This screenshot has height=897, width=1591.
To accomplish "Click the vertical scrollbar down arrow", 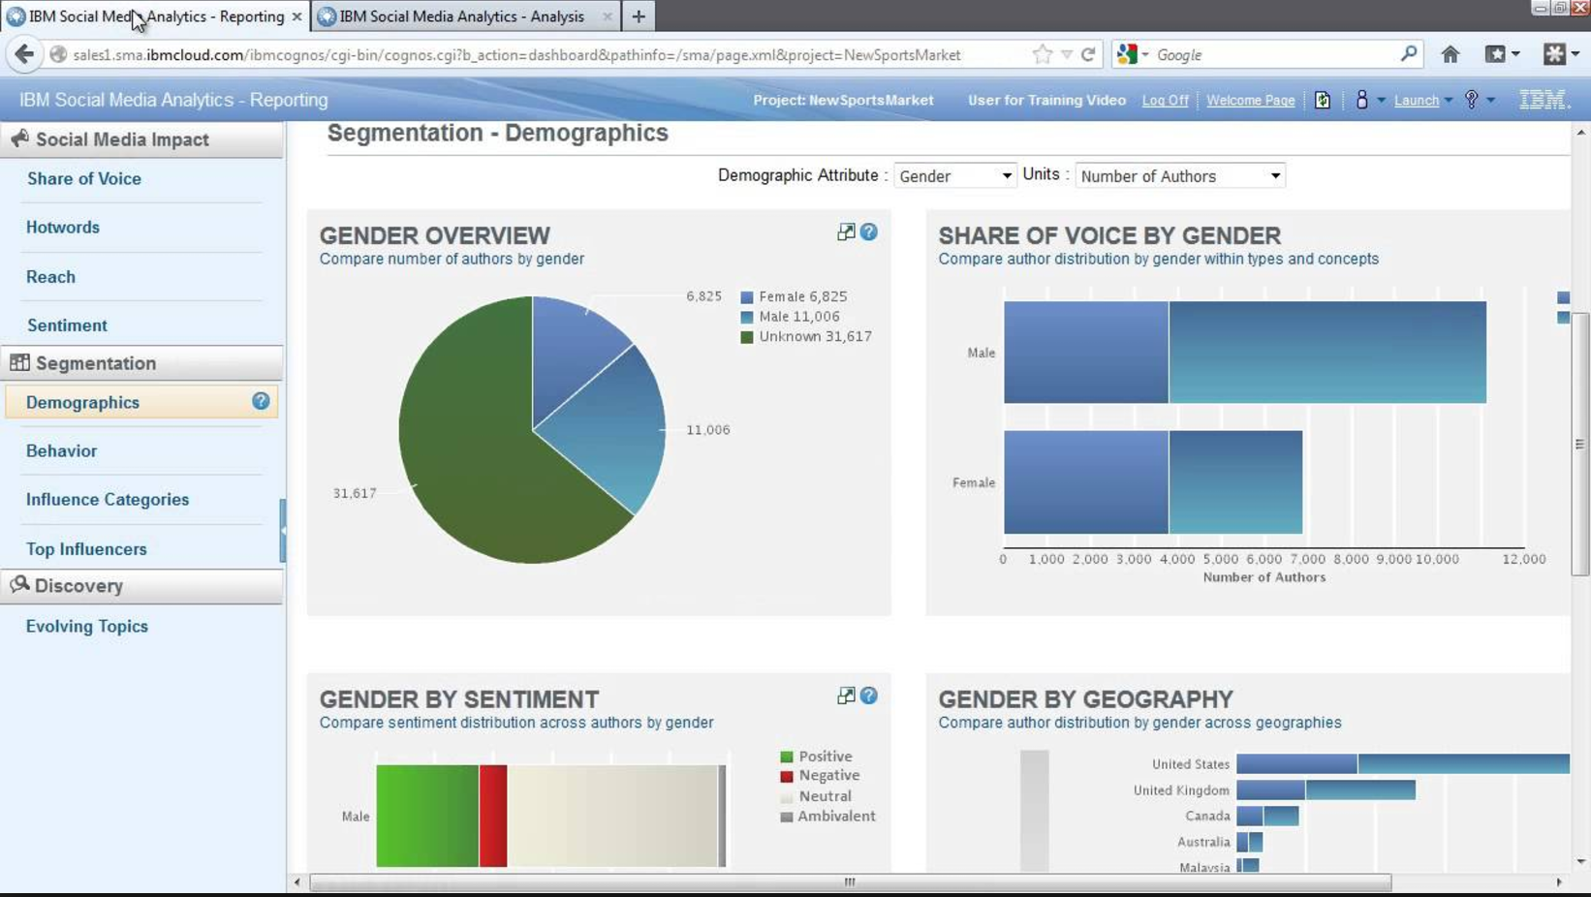I will tap(1581, 861).
